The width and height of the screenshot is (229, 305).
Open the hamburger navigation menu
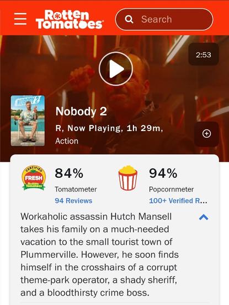(x=20, y=19)
